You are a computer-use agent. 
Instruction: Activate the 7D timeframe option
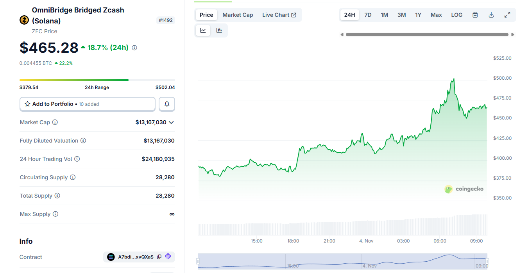pos(368,14)
